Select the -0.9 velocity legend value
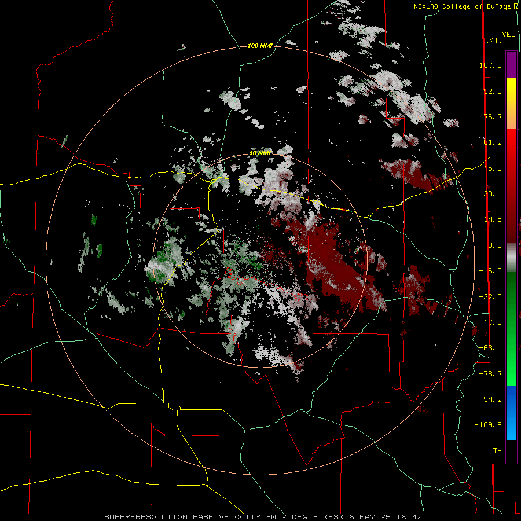The height and width of the screenshot is (521, 521). pos(493,245)
